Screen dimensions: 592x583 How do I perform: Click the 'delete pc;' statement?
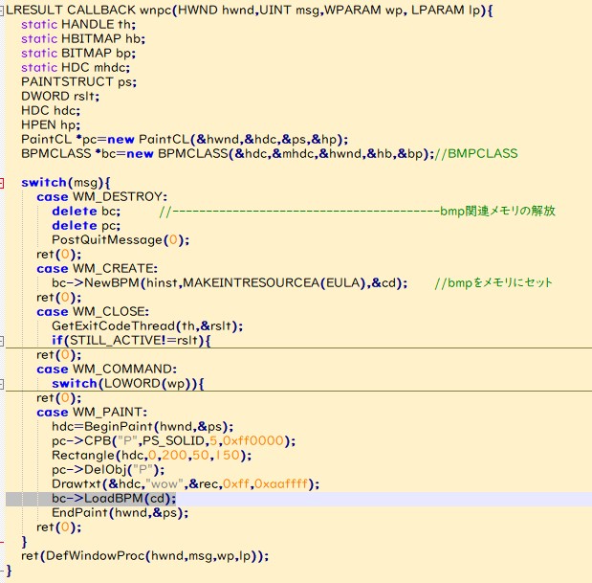pos(86,226)
